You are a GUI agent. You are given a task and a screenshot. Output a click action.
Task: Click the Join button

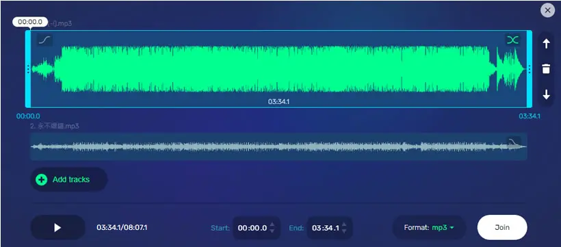click(x=502, y=227)
